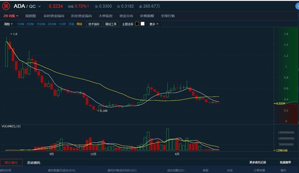Click the 成交总额(QC) column header
Viewport: 299px width, 173px height.
[x=176, y=170]
